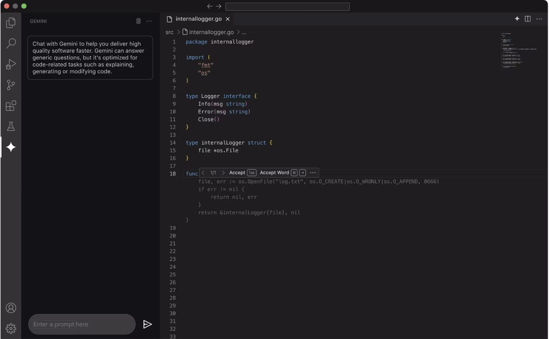This screenshot has height=339, width=549.
Task: Click the internallogger.go breadcrumb
Action: (208, 32)
